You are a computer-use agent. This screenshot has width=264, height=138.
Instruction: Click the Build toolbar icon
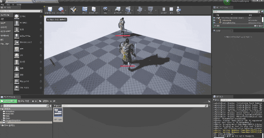click(140, 9)
